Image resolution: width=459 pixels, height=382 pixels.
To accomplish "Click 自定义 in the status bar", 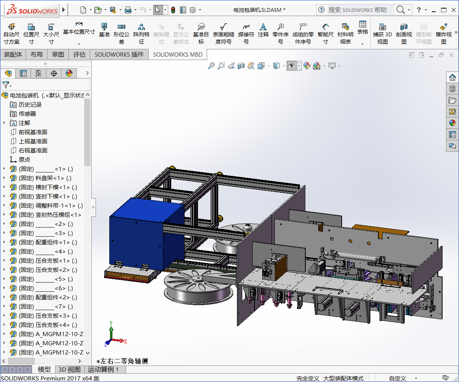I will click(397, 378).
